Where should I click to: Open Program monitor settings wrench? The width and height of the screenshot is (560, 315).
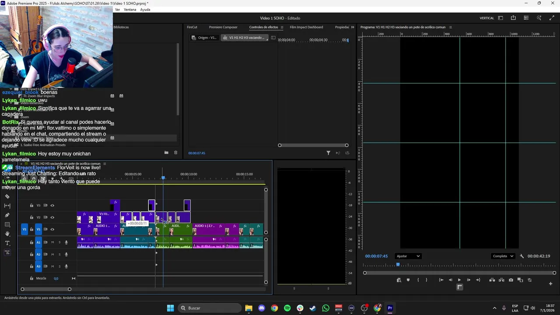521,256
